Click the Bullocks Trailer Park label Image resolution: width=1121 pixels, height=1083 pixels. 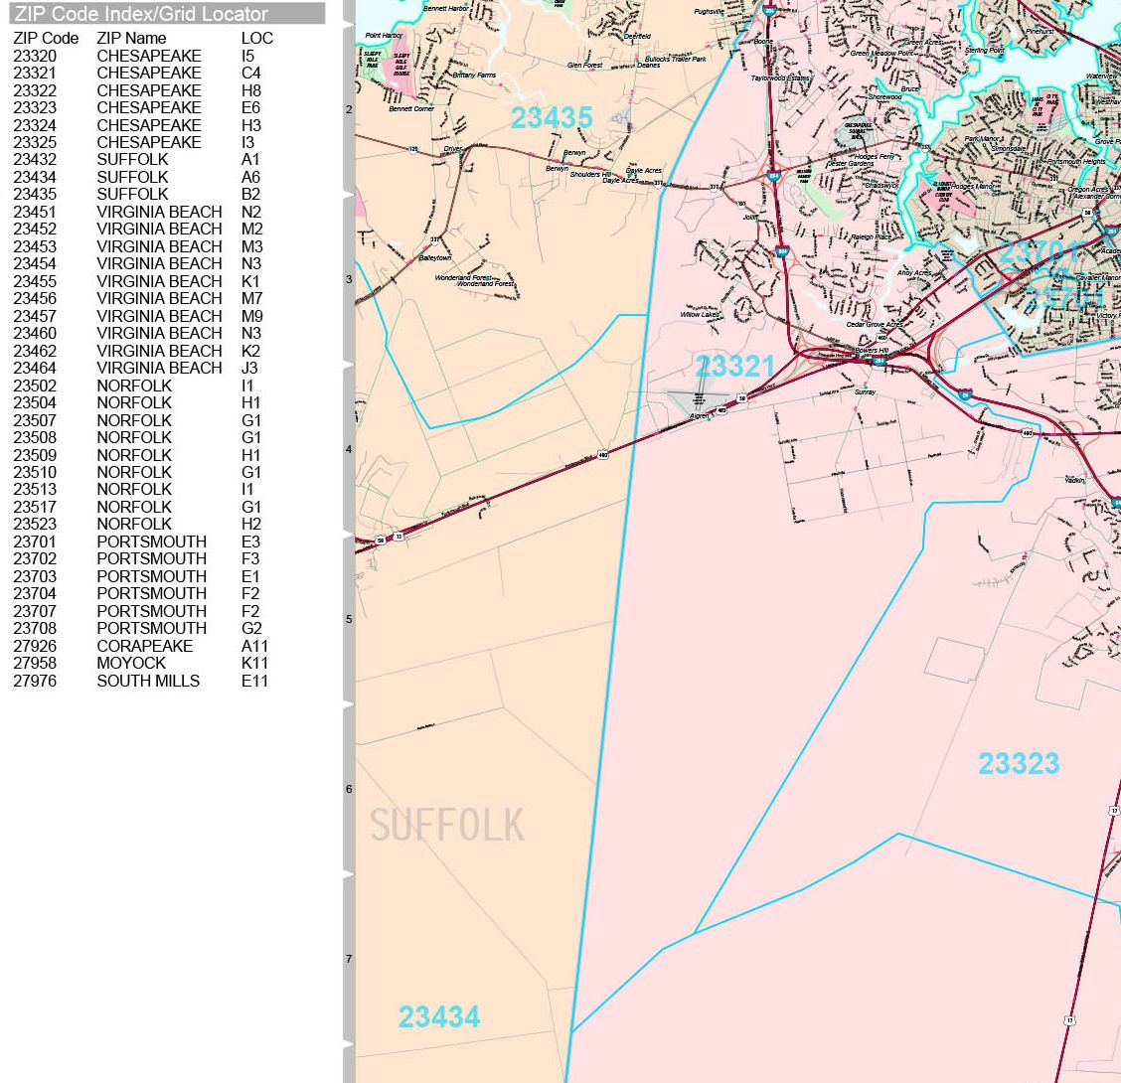click(x=676, y=60)
